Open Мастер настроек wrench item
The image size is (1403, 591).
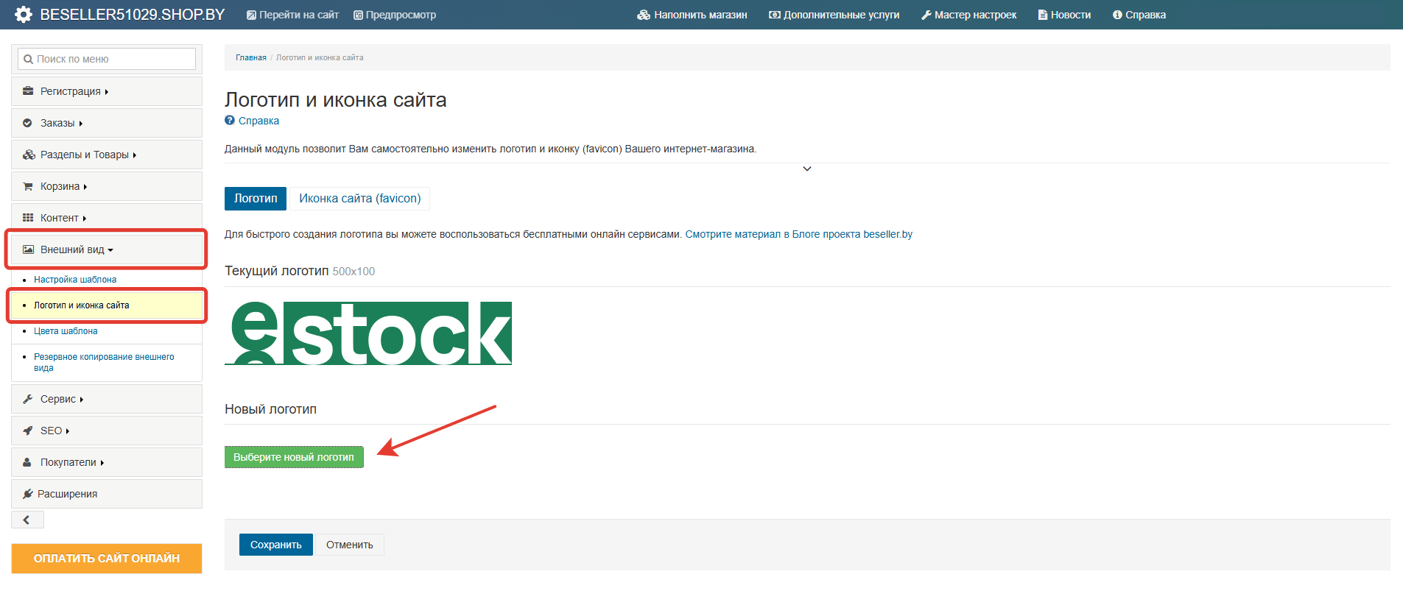[x=968, y=15]
